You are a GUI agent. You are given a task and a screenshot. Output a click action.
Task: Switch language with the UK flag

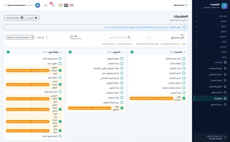[x=72, y=5]
